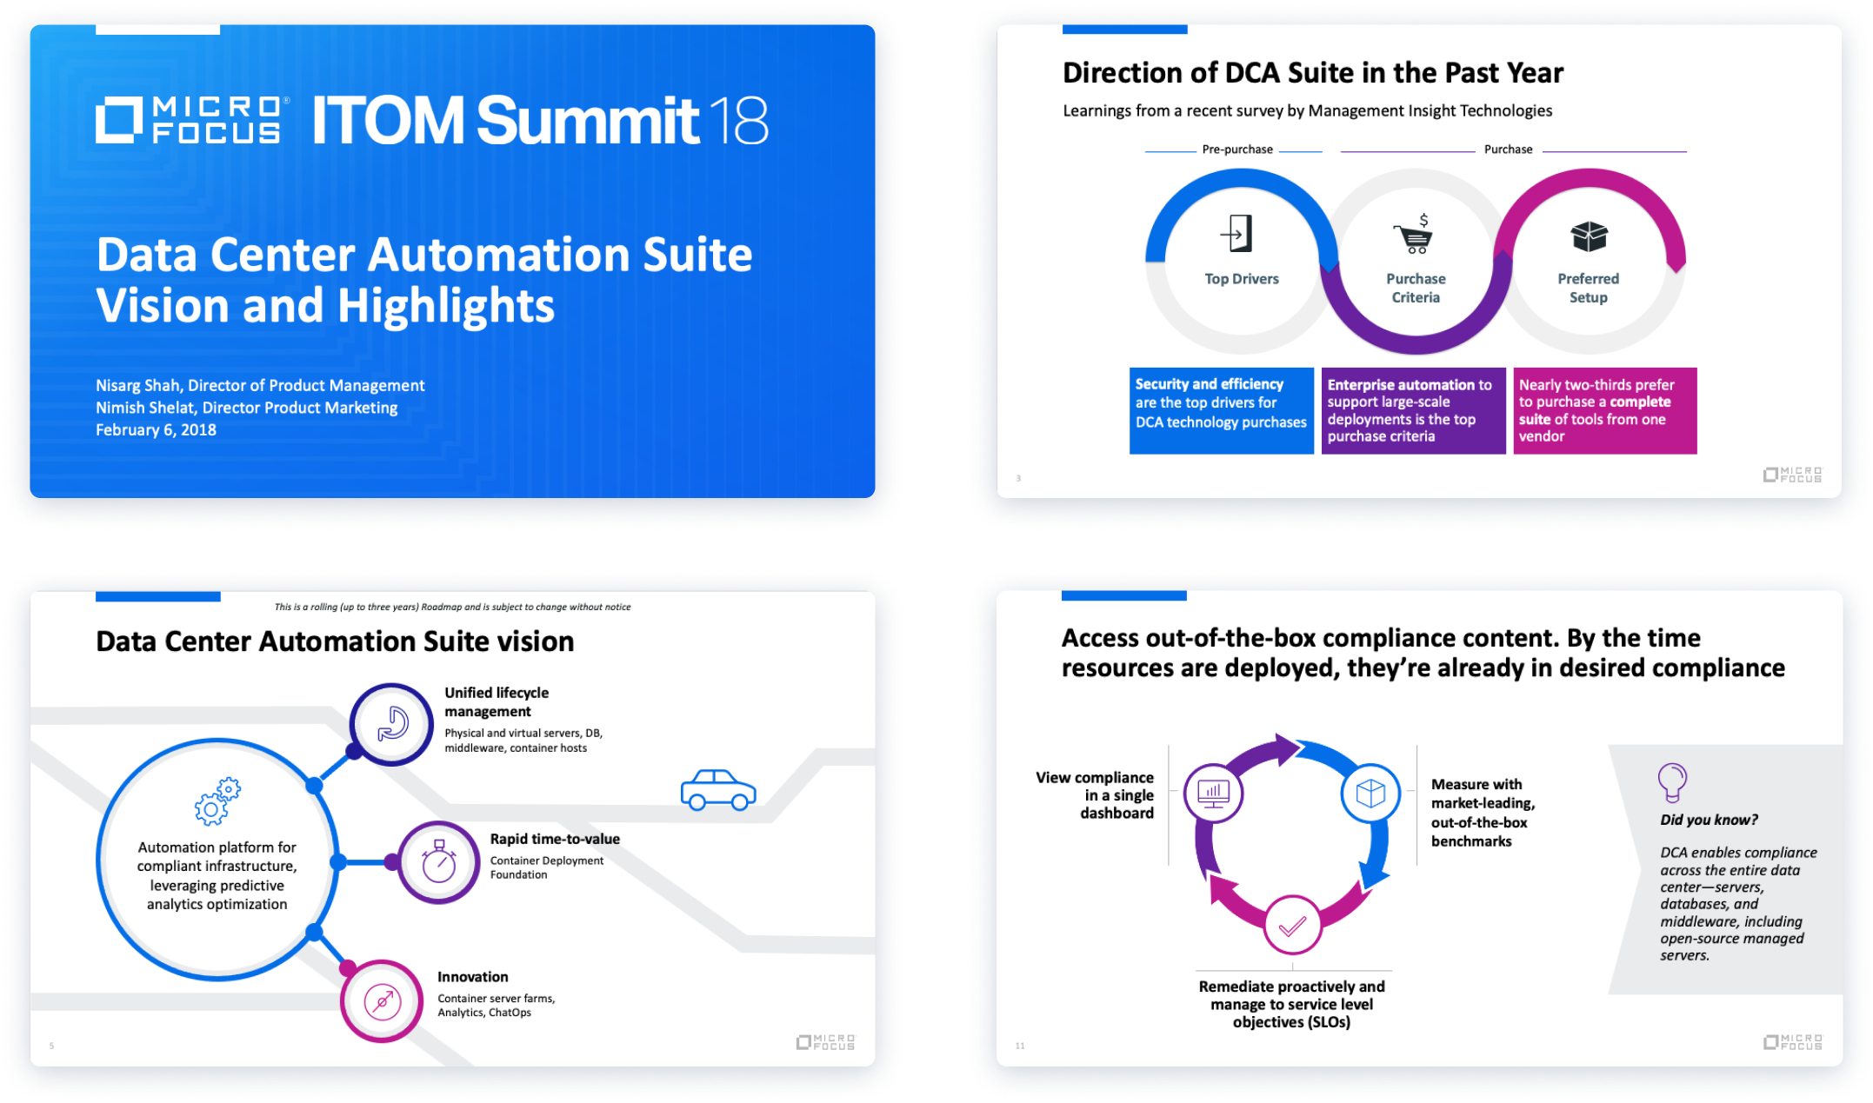The width and height of the screenshot is (1873, 1103).
Task: Click the blue Security and efficiency box
Action: (1221, 410)
